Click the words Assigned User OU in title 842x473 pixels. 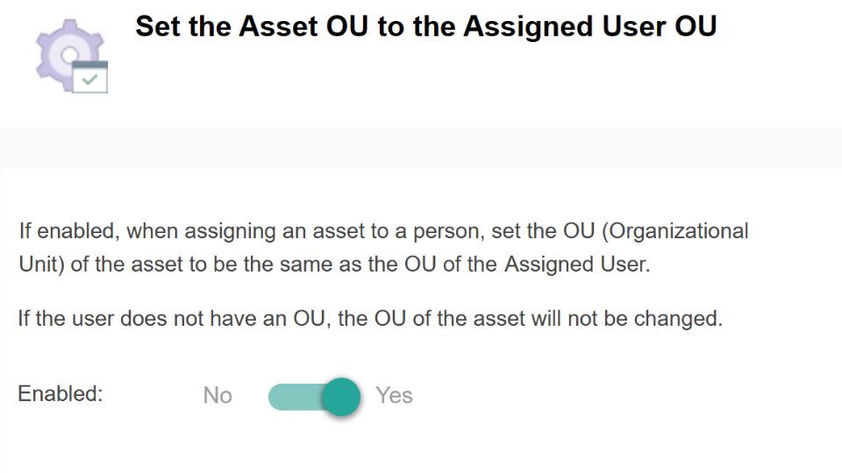pyautogui.click(x=590, y=26)
